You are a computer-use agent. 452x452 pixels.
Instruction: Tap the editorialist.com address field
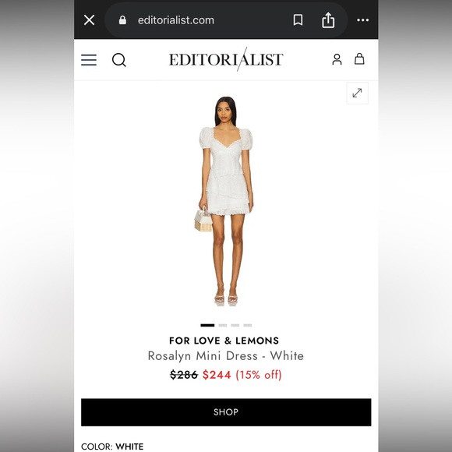176,20
